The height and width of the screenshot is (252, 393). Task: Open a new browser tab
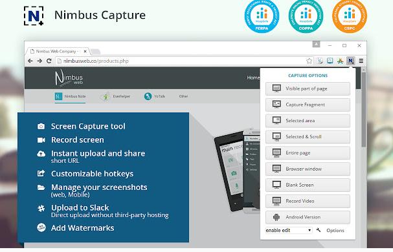coord(95,52)
